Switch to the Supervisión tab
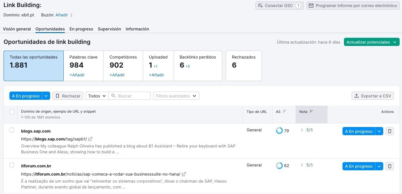Screen dimensions: 402x194 [x=109, y=29]
